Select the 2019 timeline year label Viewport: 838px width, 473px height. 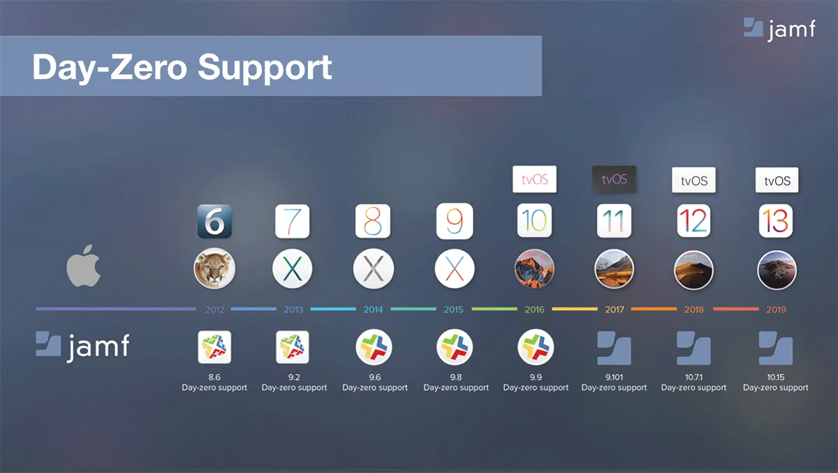[775, 309]
